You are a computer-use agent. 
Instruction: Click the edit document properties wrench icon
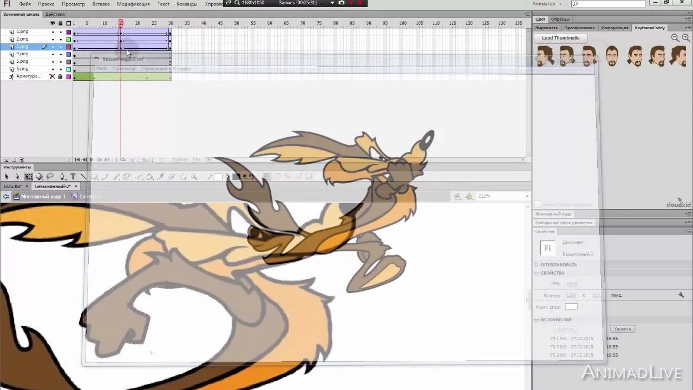[x=681, y=295]
